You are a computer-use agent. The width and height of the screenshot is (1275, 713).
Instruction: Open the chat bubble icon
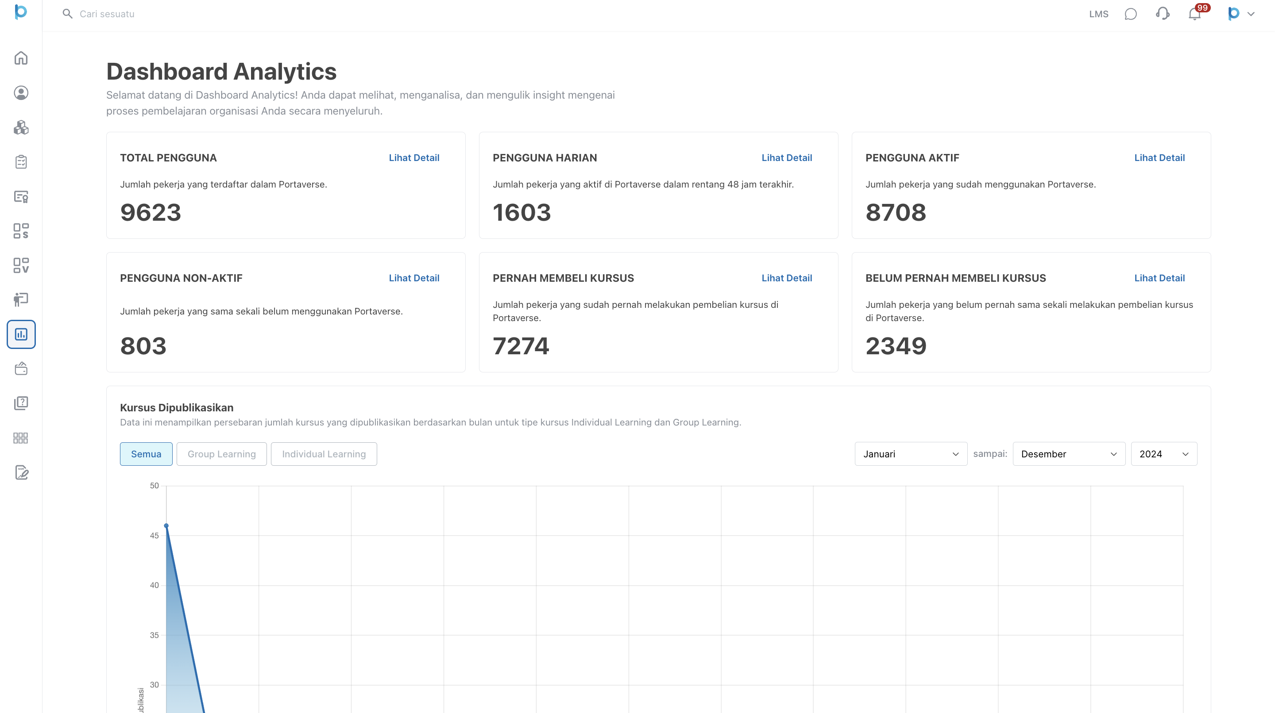click(x=1131, y=14)
